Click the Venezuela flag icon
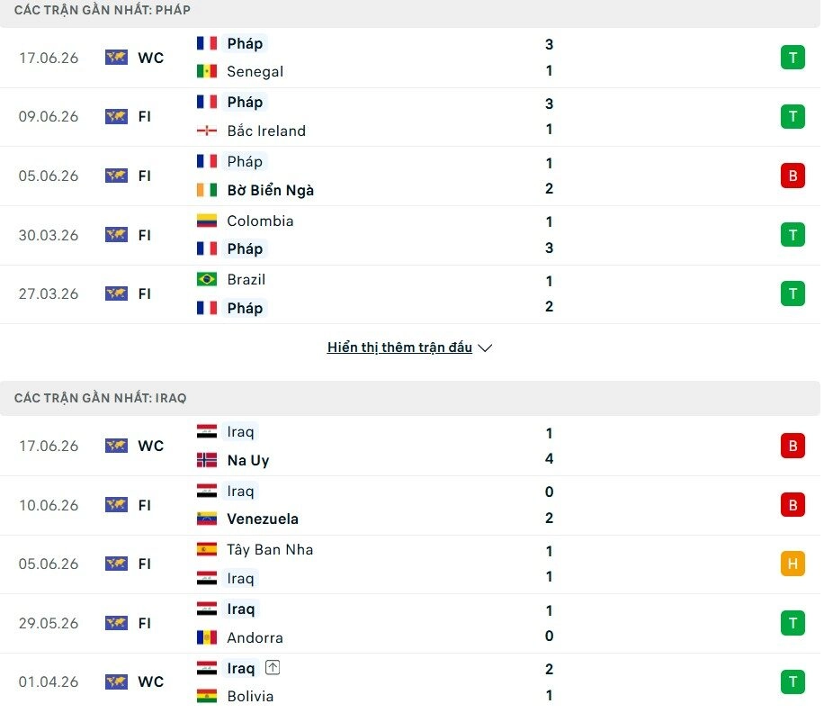The image size is (833, 713). (x=207, y=519)
